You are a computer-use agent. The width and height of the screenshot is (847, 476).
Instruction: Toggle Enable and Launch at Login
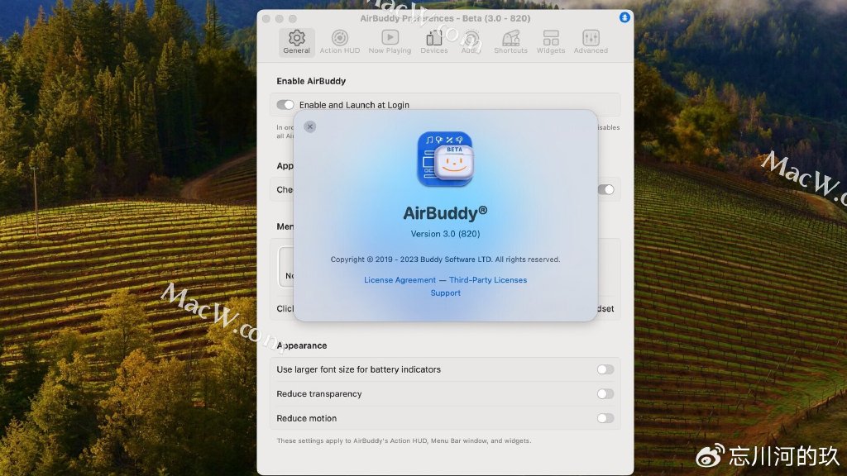[x=285, y=105]
